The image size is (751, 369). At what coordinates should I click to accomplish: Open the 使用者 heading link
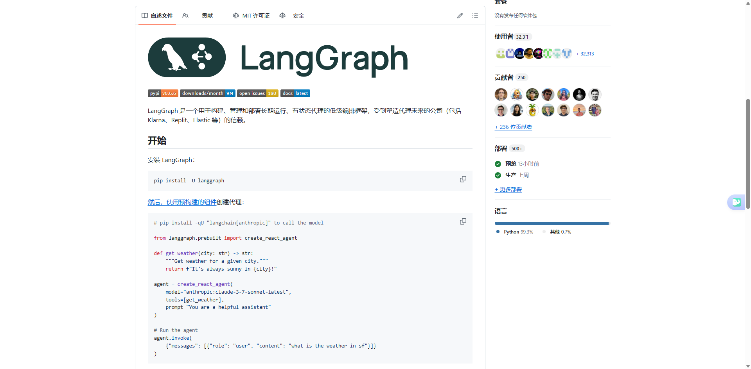coord(504,36)
